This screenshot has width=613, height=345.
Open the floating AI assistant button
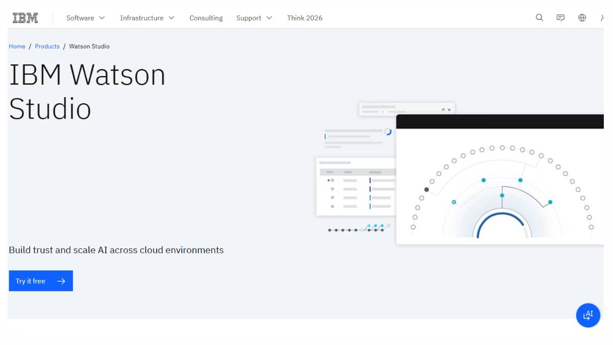point(588,315)
